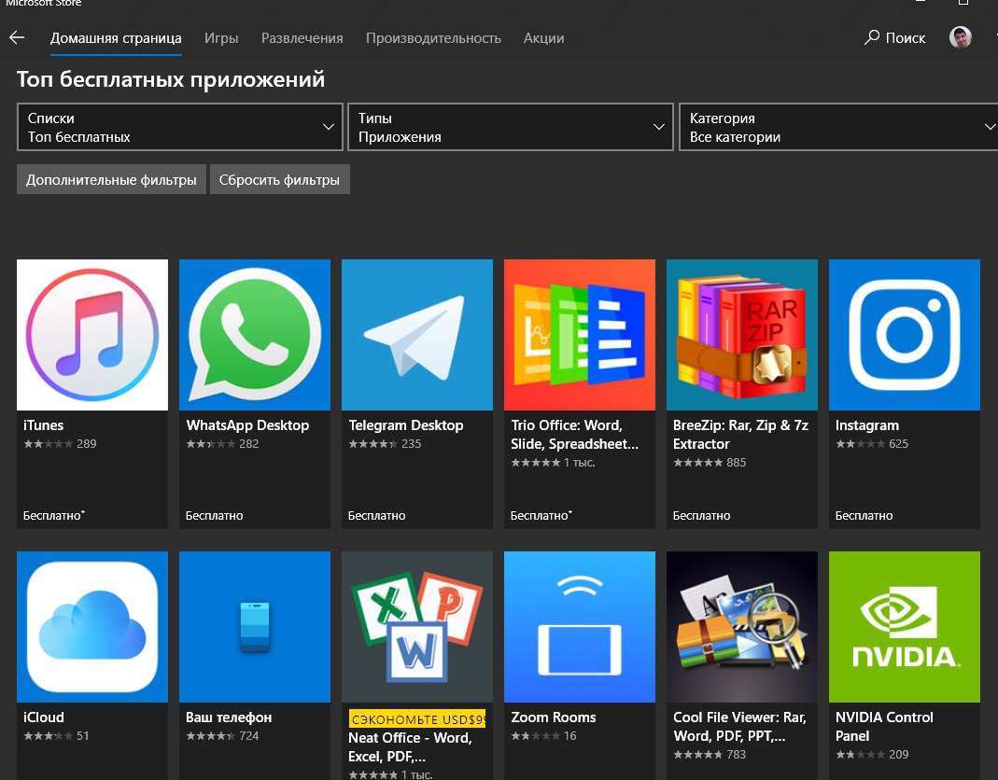Click the Поиск search label
998x780 pixels.
click(x=905, y=38)
